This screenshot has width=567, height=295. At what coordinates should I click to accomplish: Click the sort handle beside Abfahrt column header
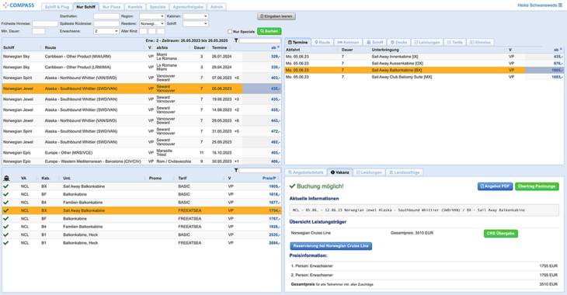[337, 50]
